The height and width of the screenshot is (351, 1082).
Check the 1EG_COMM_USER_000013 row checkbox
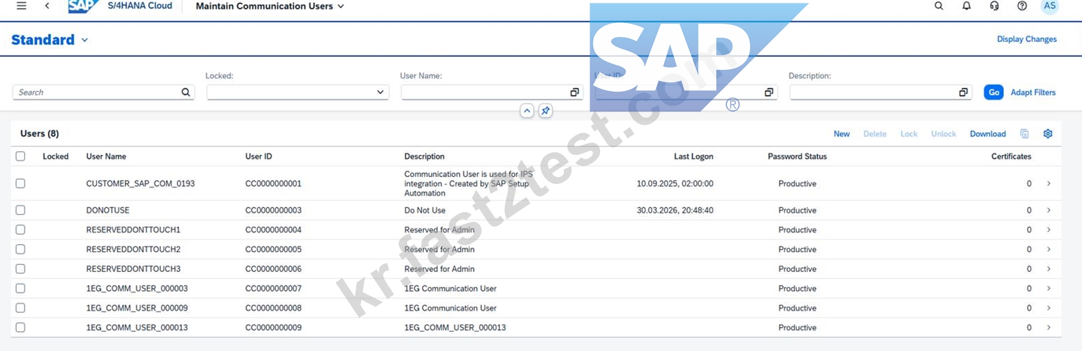click(20, 327)
